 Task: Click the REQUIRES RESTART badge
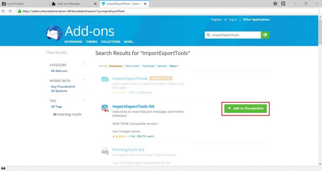(x=161, y=78)
